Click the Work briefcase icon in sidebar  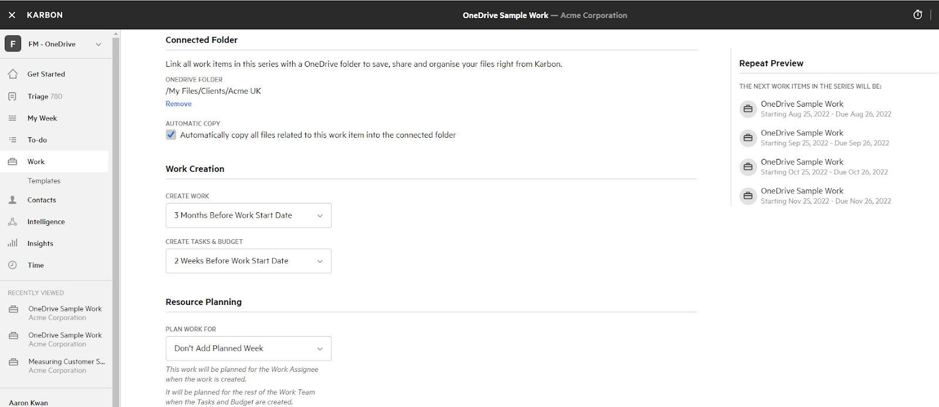coord(12,162)
